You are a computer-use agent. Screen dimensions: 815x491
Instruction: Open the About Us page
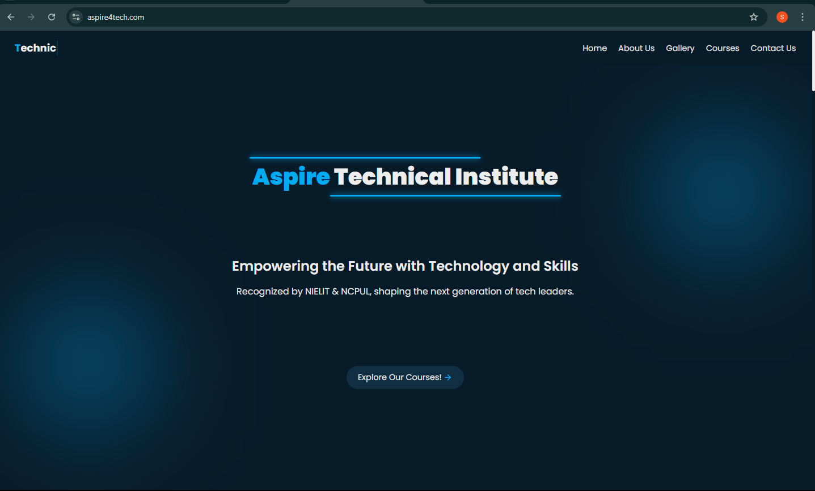(x=636, y=48)
